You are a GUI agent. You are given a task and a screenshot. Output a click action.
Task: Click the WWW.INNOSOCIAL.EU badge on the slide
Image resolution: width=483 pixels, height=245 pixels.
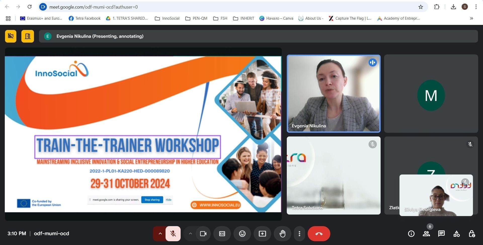(216, 205)
